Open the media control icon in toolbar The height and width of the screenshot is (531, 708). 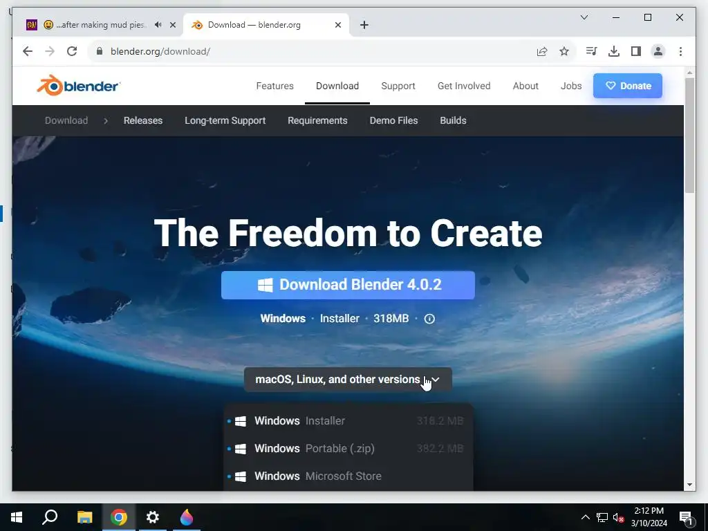[x=592, y=51]
